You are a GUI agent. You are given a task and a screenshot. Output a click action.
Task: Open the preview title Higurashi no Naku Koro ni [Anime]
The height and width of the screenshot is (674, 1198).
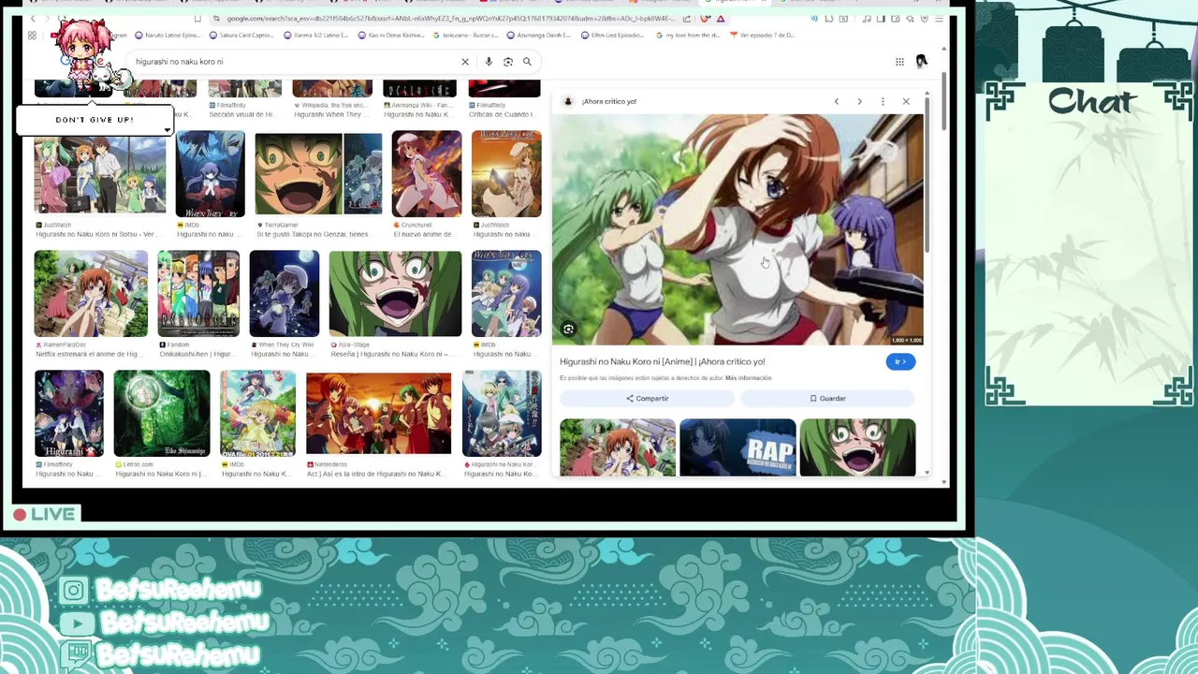point(662,361)
